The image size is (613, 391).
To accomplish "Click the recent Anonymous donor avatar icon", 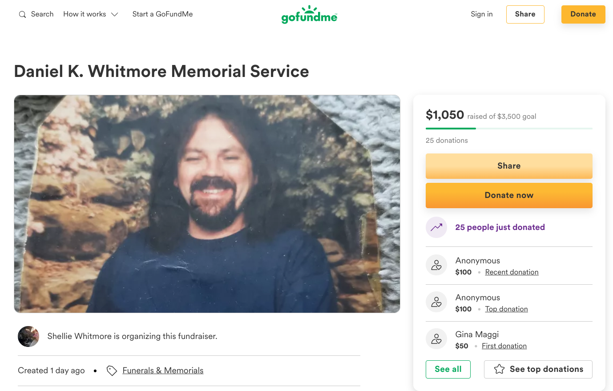I will pyautogui.click(x=436, y=265).
